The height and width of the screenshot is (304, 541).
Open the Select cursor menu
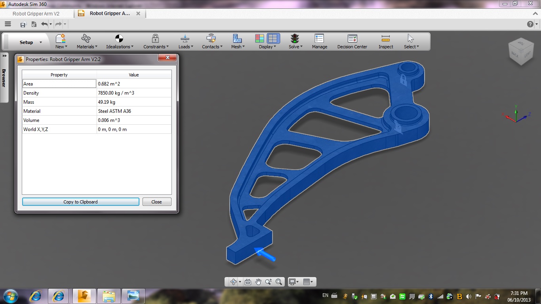tap(411, 42)
